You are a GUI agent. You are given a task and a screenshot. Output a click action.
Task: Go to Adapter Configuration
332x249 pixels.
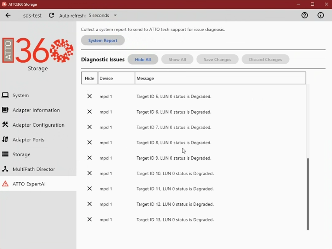point(38,125)
